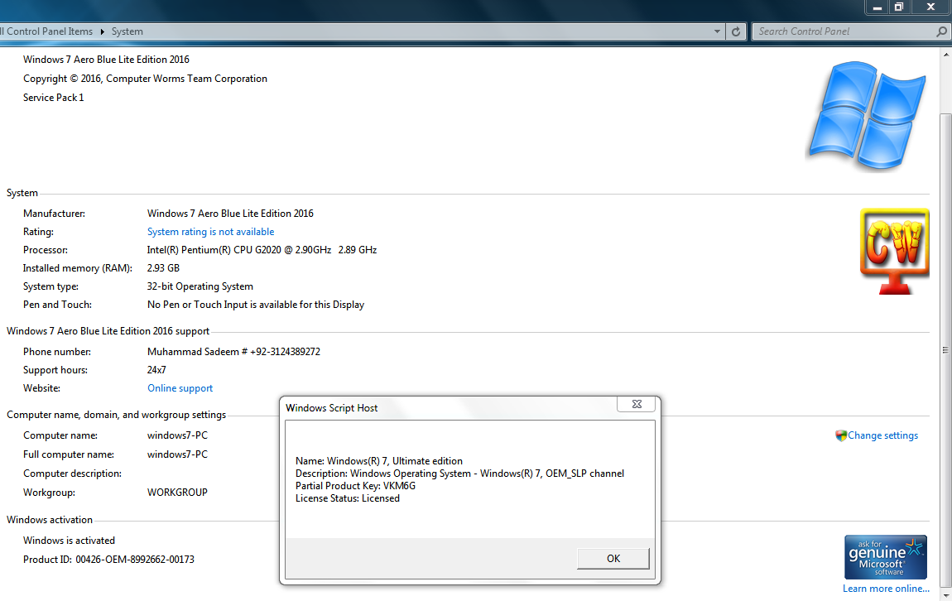The height and width of the screenshot is (601, 952).
Task: Open the Online support website link
Action: coord(180,388)
